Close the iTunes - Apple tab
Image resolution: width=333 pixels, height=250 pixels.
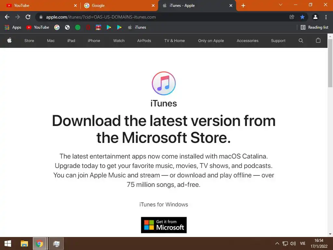tap(231, 6)
